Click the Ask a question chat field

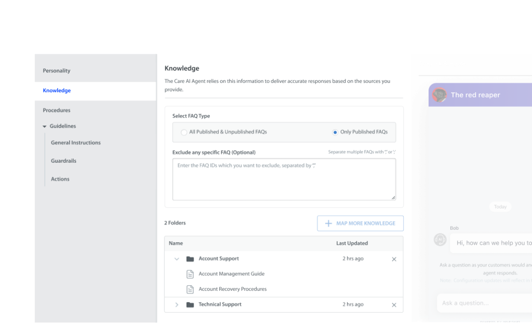coord(483,303)
